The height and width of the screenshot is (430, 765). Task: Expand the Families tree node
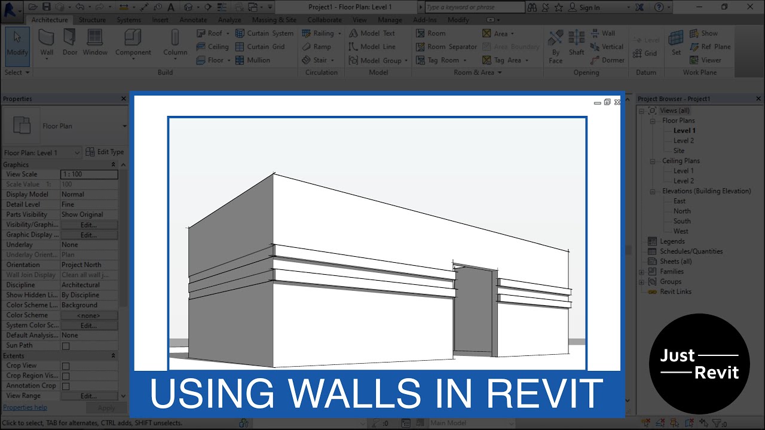pos(642,271)
